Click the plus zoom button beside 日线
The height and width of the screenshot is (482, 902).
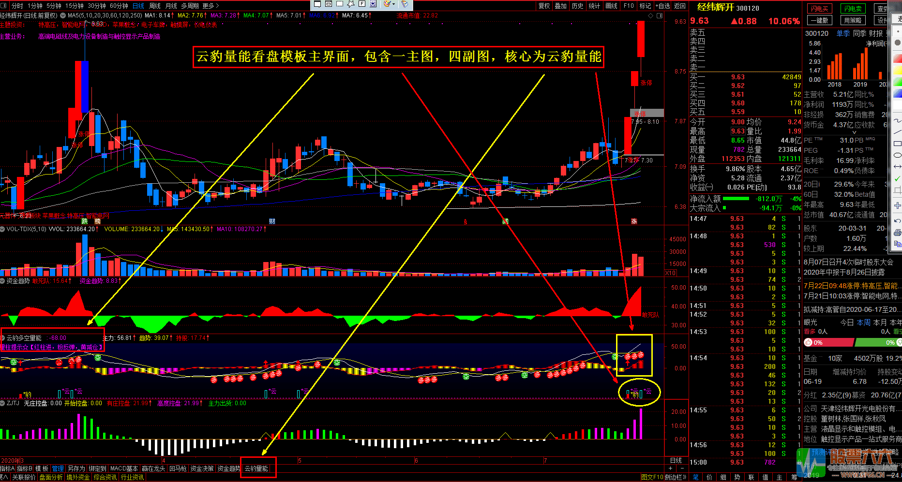click(x=670, y=468)
